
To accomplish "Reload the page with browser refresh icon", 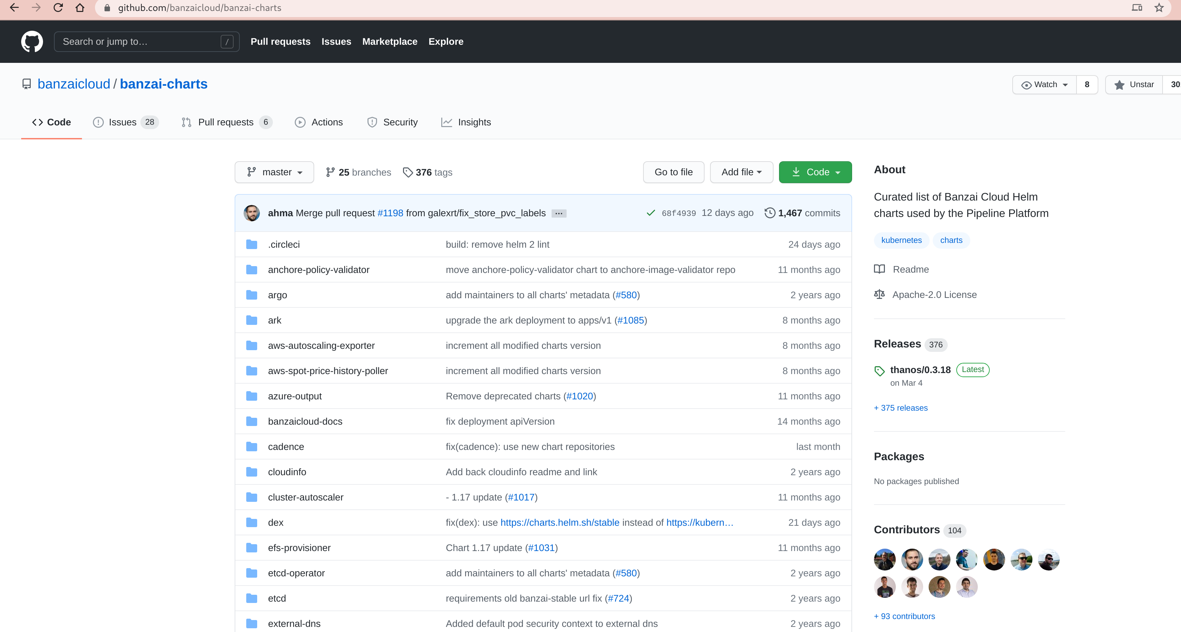I will pyautogui.click(x=58, y=8).
